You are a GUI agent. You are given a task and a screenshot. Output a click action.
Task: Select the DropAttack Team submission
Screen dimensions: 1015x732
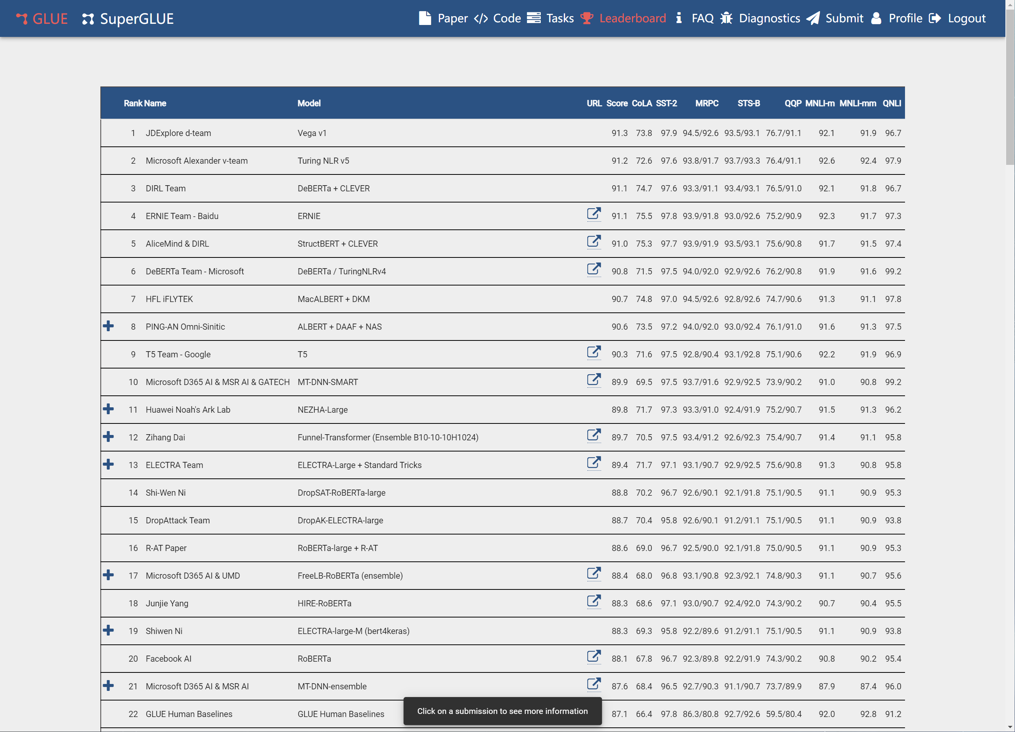coord(502,520)
